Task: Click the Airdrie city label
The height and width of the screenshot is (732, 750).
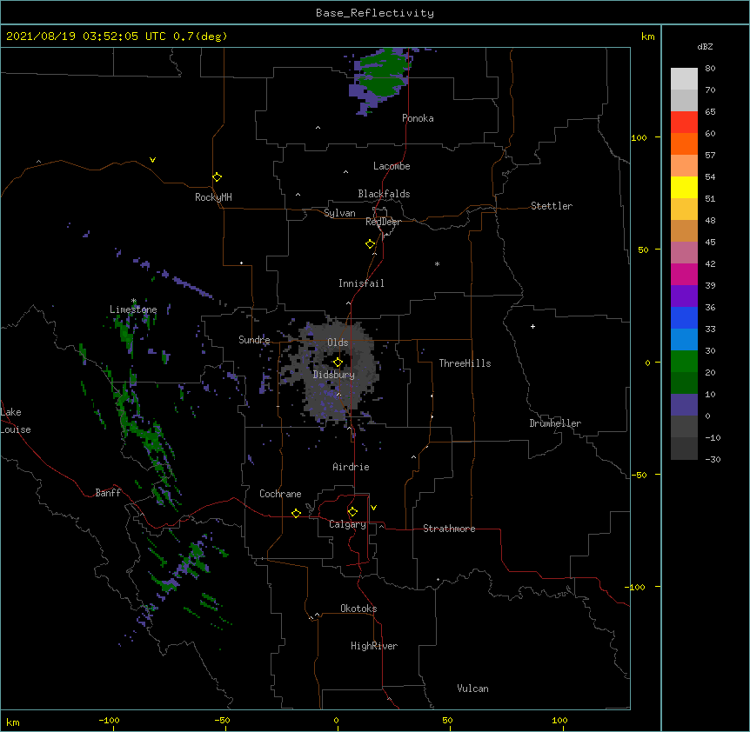Action: 351,467
